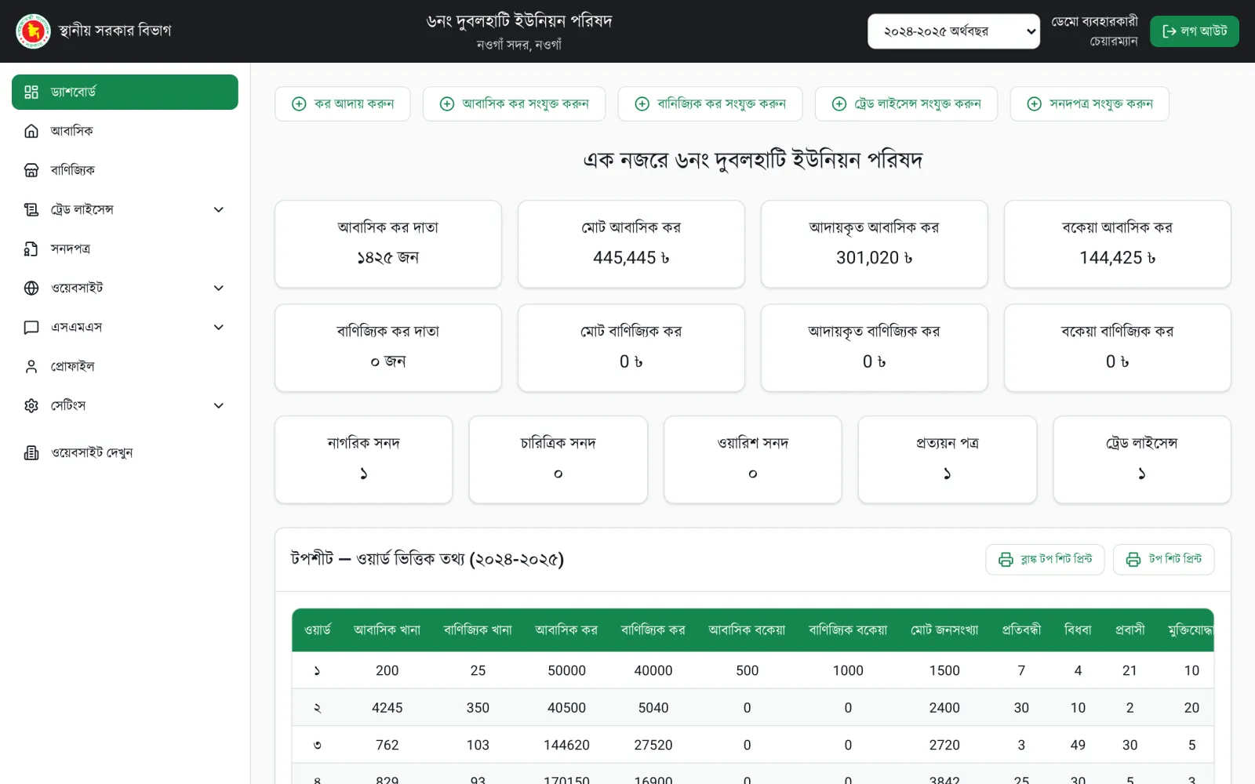Click the plus icon beside সনদপত্র সংযুক্ত করুন
This screenshot has height=784, width=1255.
click(1035, 103)
